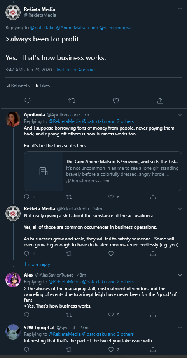Viewport: 187px width, 358px height.
Task: Open options chevron on Apollonia's tweet
Action: click(180, 115)
